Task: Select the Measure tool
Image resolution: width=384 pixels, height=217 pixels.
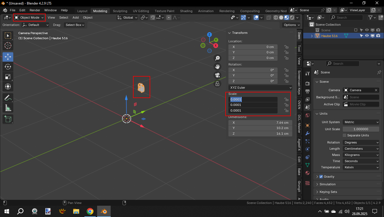Action: pos(8,108)
